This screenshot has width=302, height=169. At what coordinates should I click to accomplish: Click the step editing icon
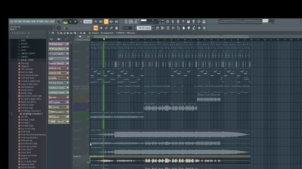106,28
